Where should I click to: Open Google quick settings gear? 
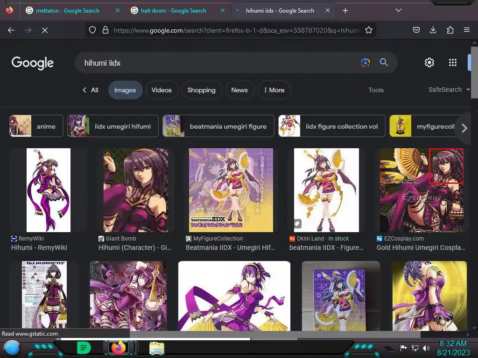click(429, 62)
